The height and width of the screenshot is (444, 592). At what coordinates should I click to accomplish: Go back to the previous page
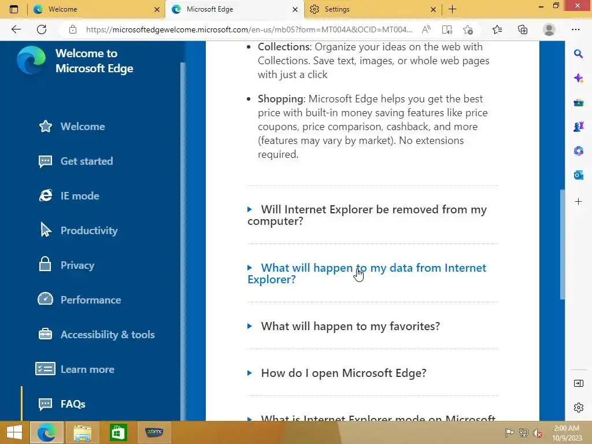pyautogui.click(x=16, y=29)
